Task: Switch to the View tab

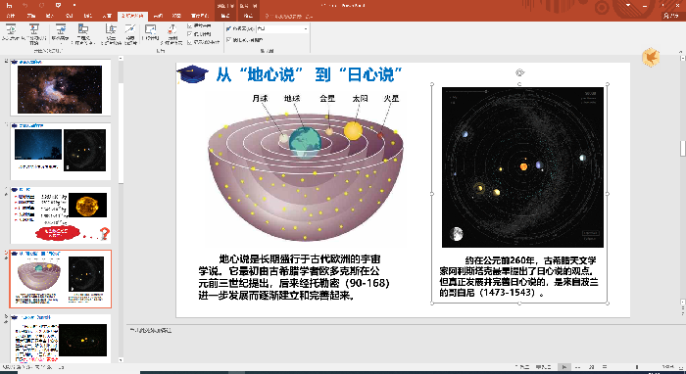Action: pyautogui.click(x=176, y=16)
